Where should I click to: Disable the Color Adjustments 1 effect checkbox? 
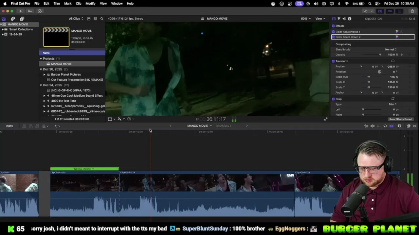333,32
